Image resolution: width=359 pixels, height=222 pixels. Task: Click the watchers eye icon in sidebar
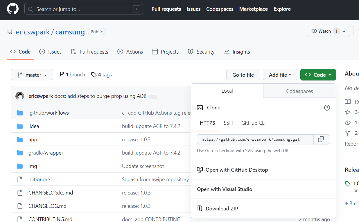click(x=348, y=123)
